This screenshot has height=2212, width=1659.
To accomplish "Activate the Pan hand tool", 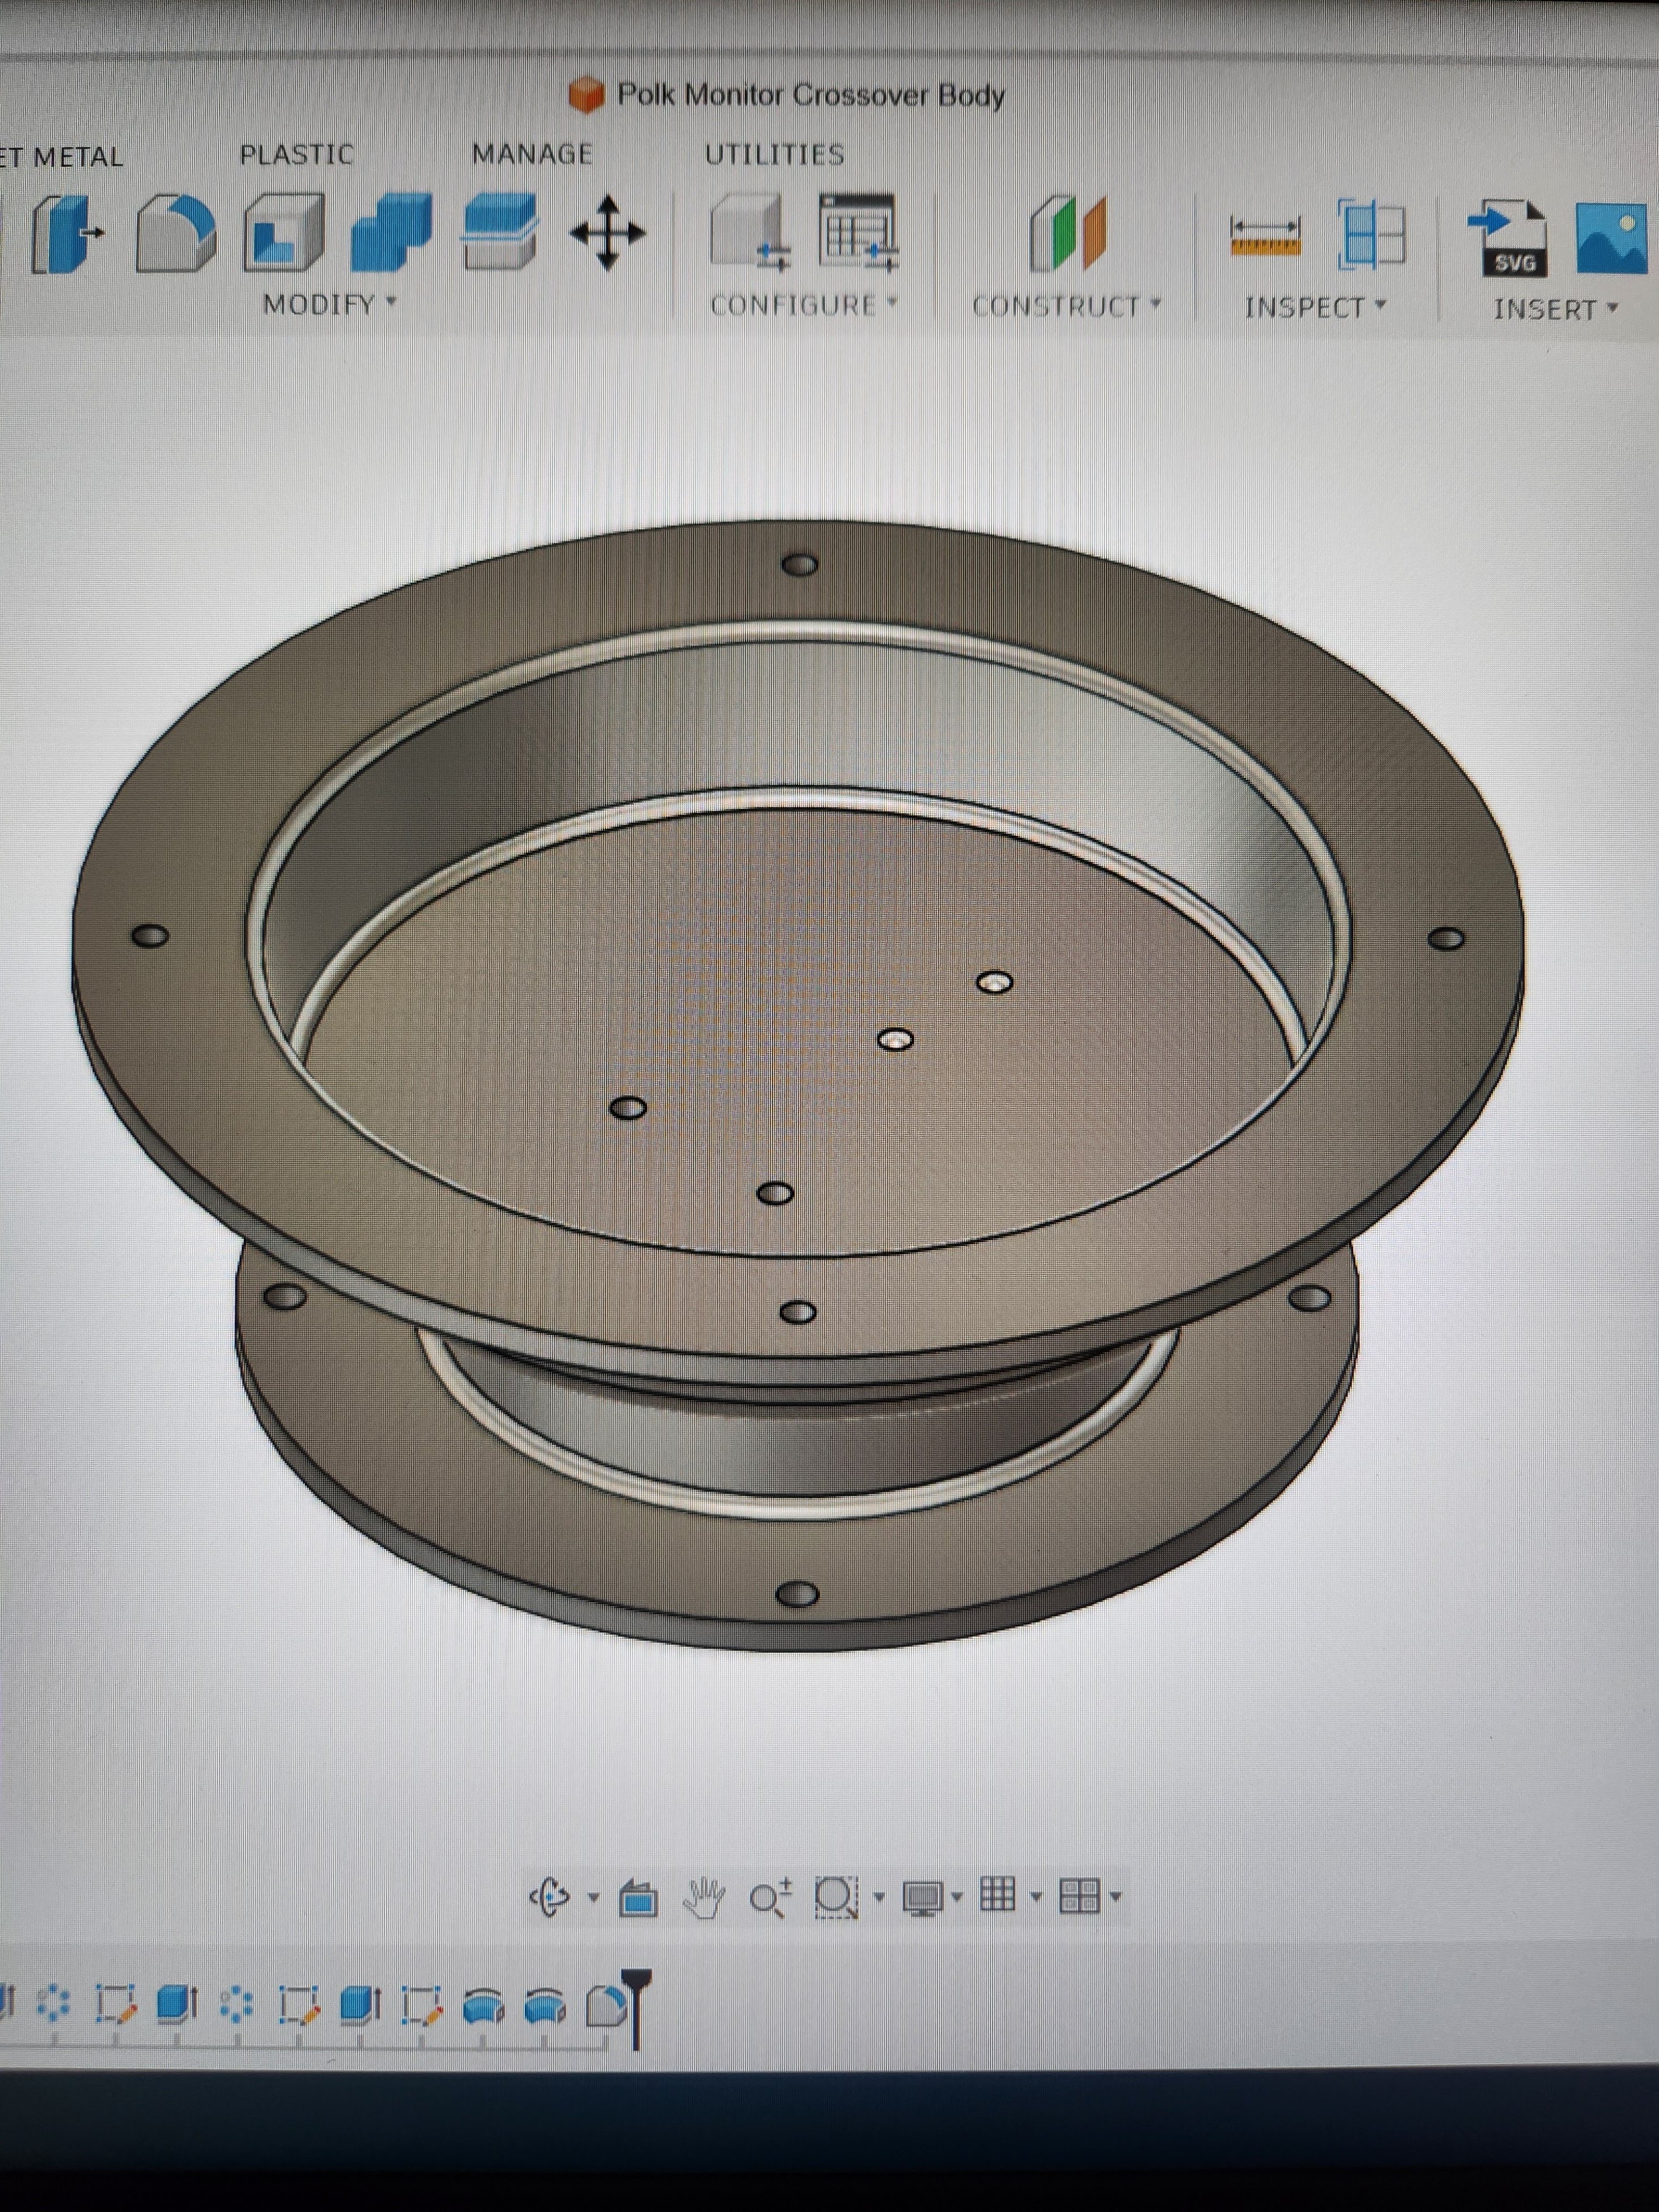I will [704, 1897].
